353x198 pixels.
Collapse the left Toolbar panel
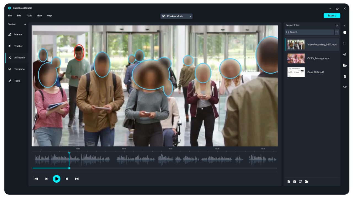click(25, 24)
